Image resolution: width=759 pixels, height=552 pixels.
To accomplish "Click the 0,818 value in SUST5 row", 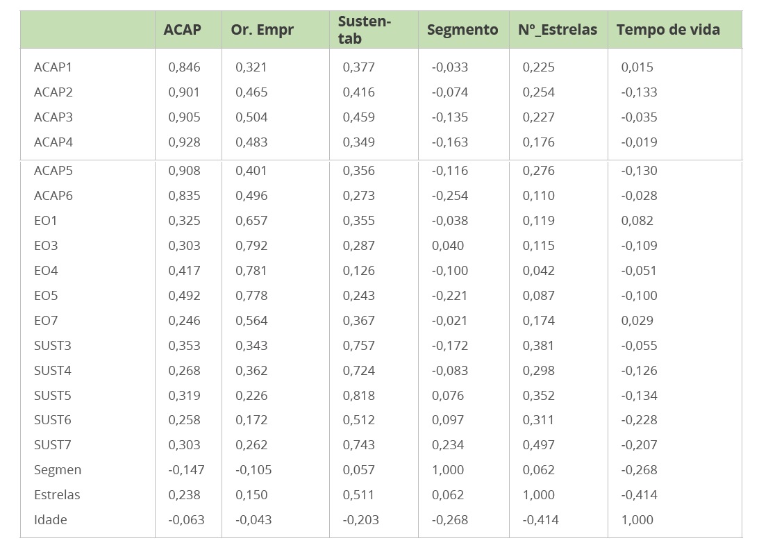I will [x=358, y=396].
